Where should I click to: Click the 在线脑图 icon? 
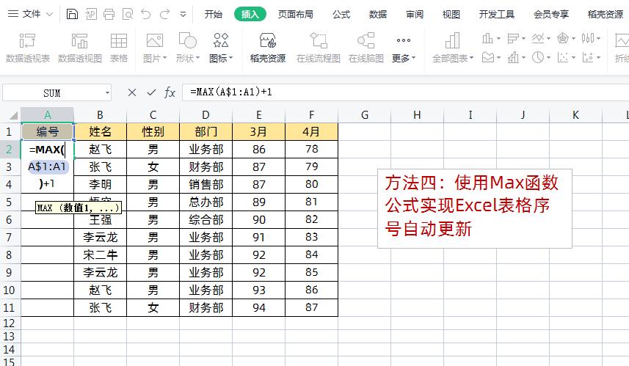366,48
